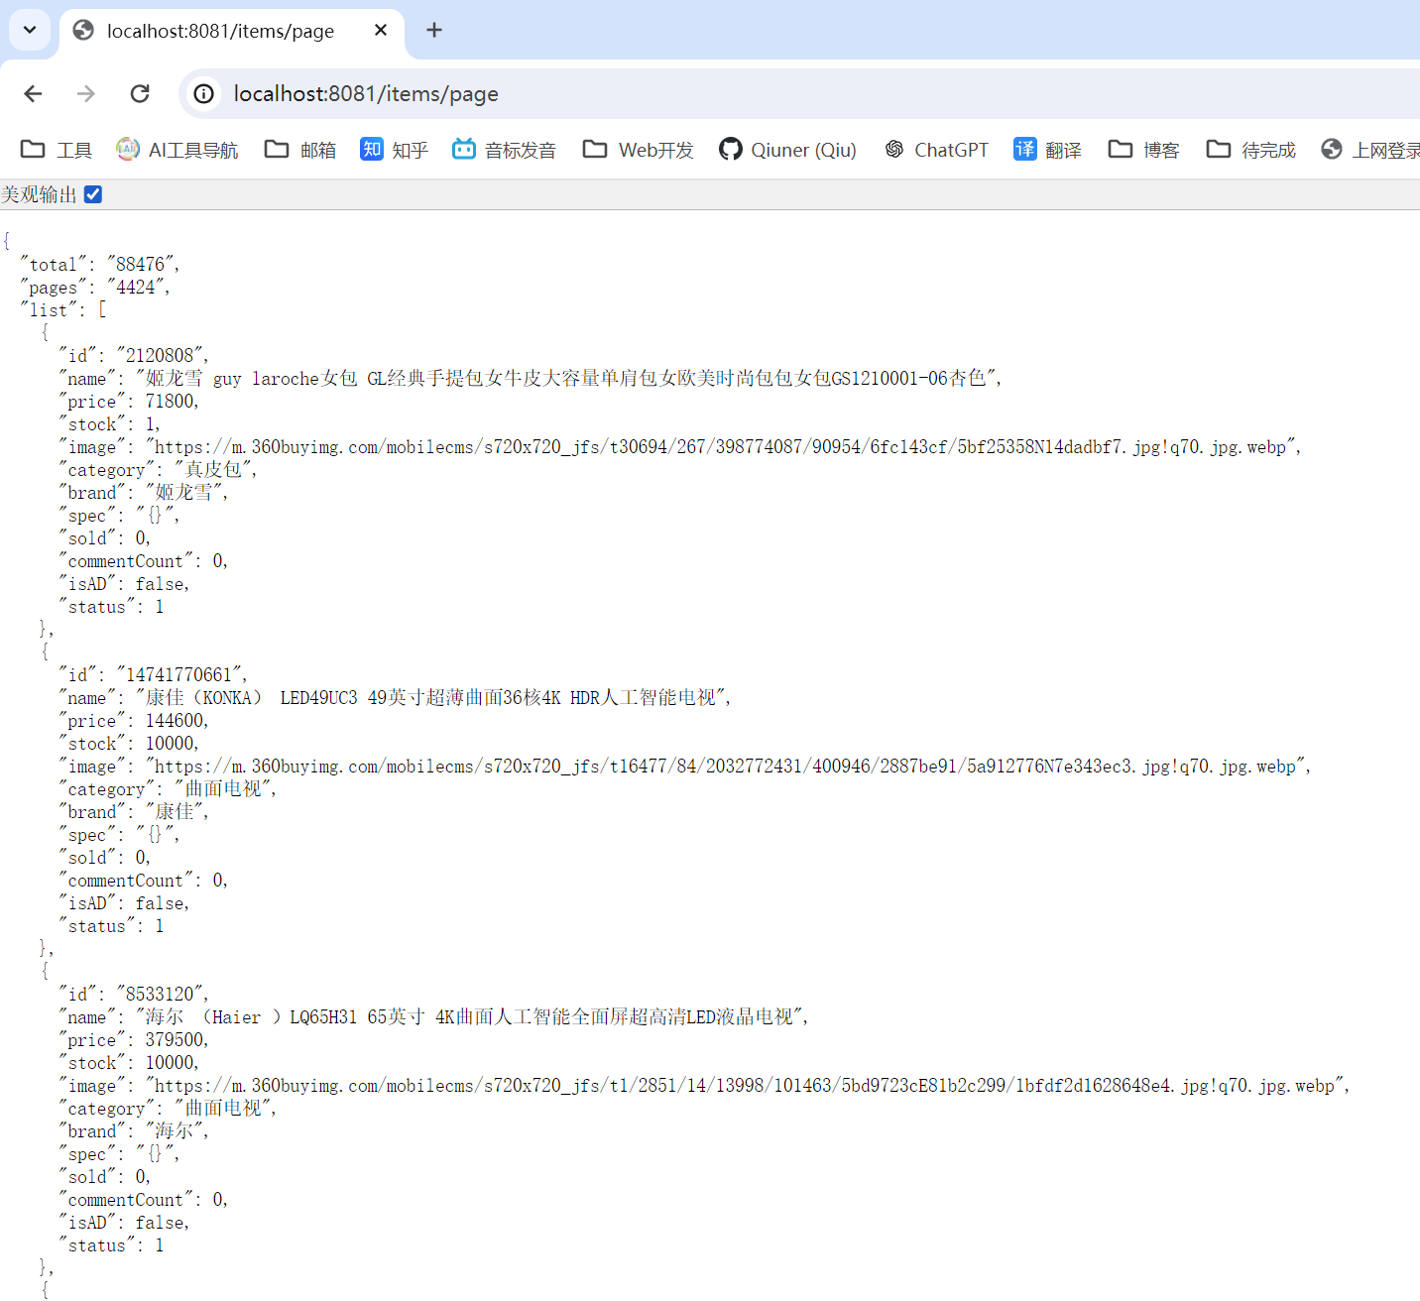Viewport: 1420px width, 1301px height.
Task: Open the tab search dropdown arrow
Action: click(x=30, y=30)
